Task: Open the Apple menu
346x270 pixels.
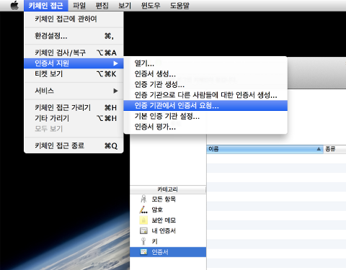Action: 14,6
